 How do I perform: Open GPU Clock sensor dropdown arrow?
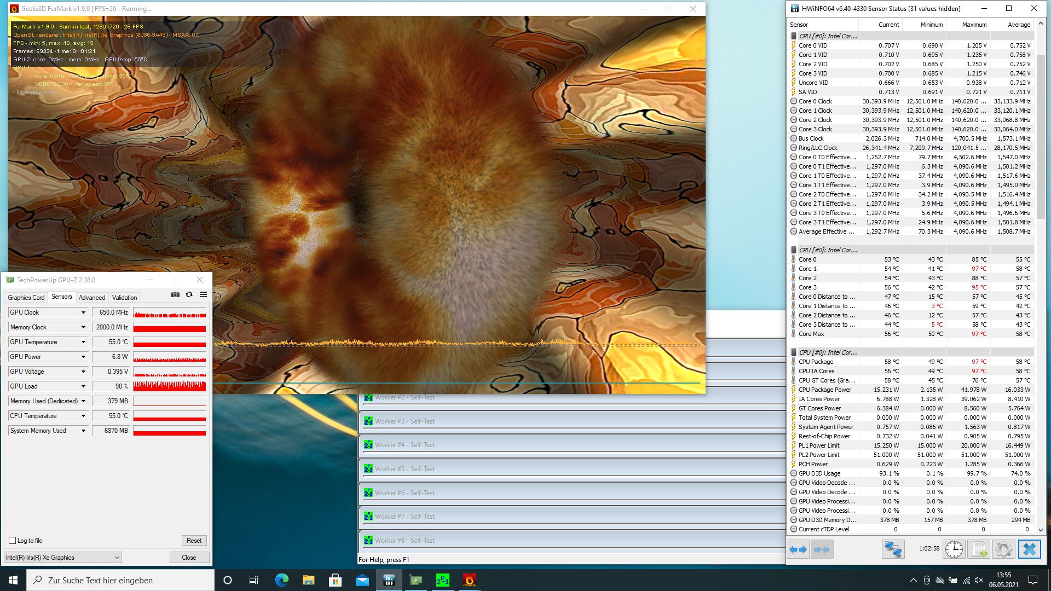83,312
